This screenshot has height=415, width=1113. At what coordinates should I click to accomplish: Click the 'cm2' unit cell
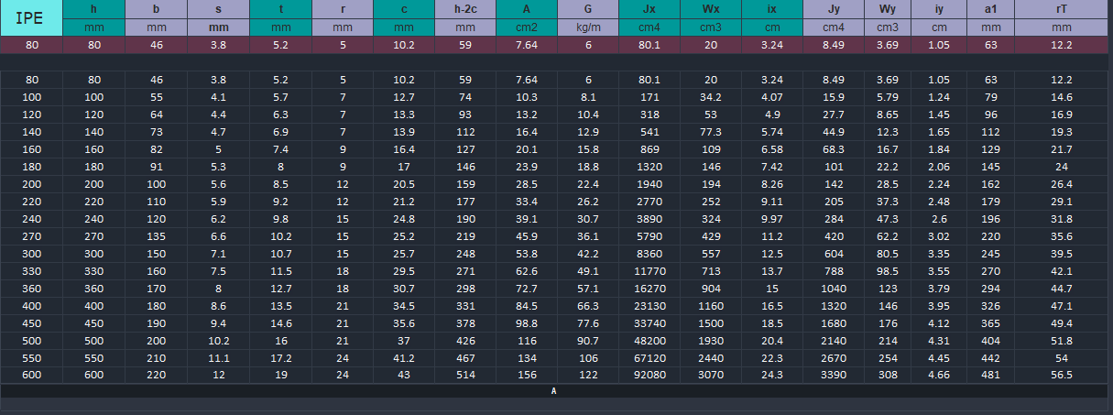[527, 27]
